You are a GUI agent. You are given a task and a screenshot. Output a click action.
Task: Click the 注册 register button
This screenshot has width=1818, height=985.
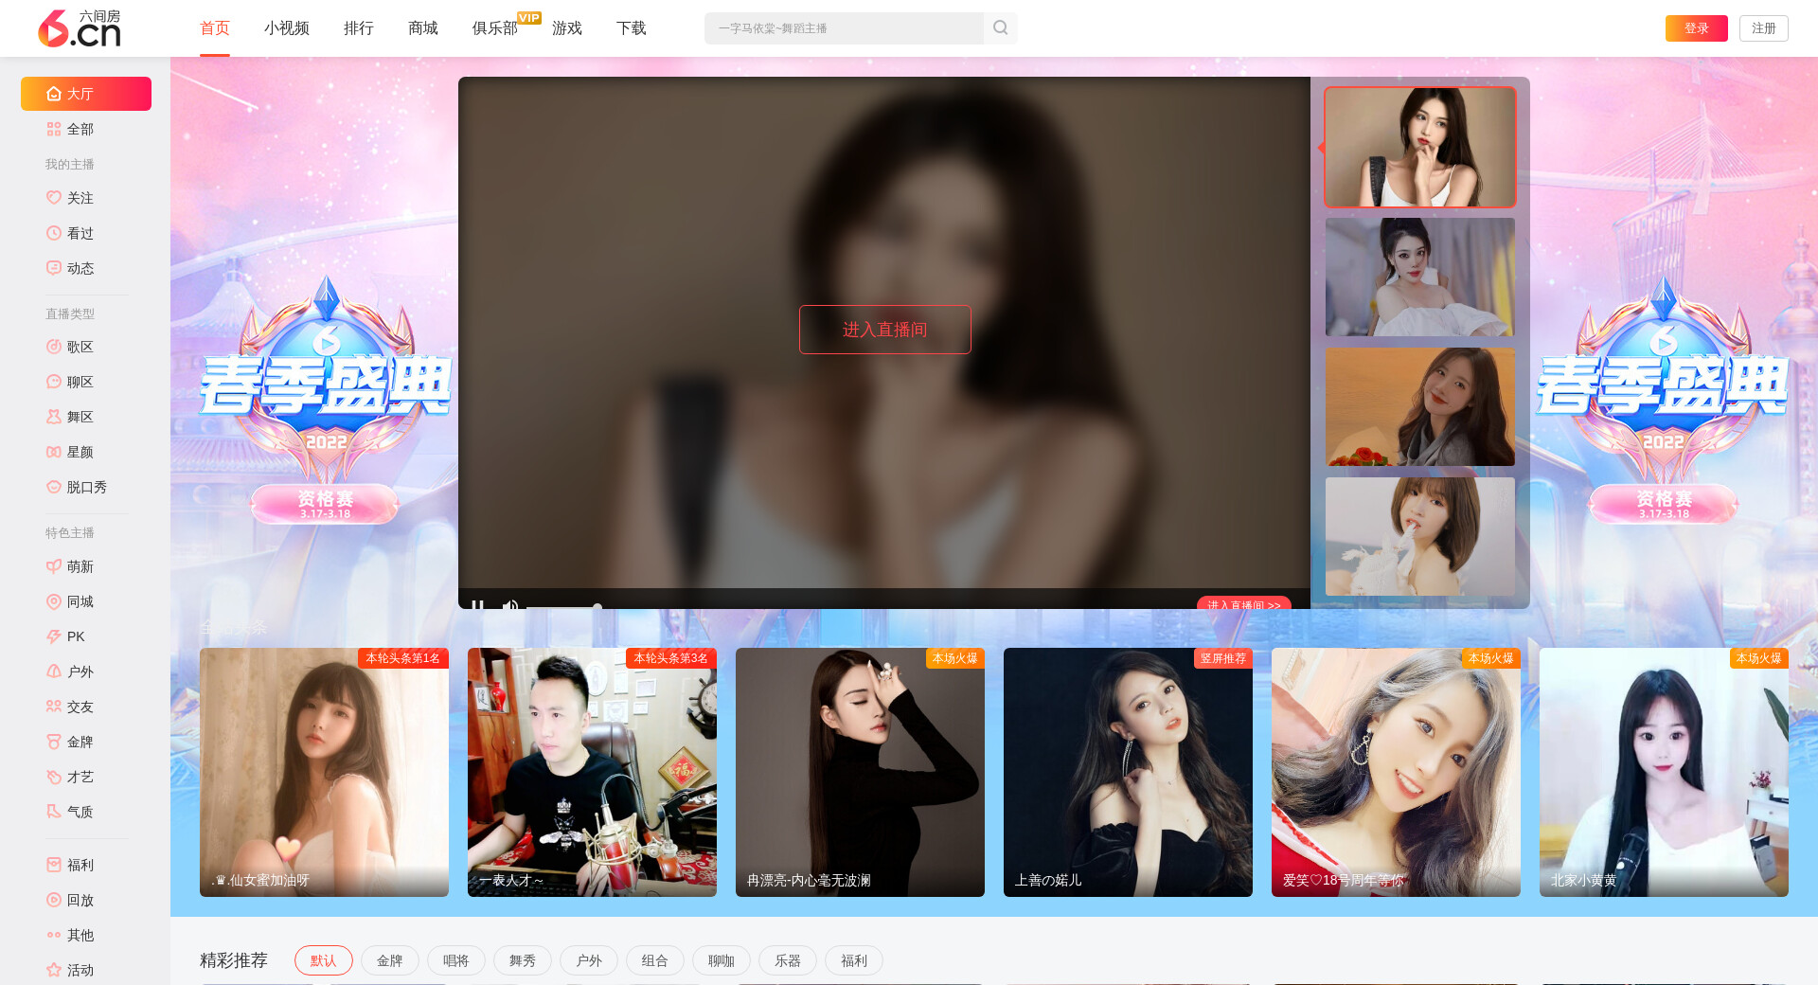1763,28
